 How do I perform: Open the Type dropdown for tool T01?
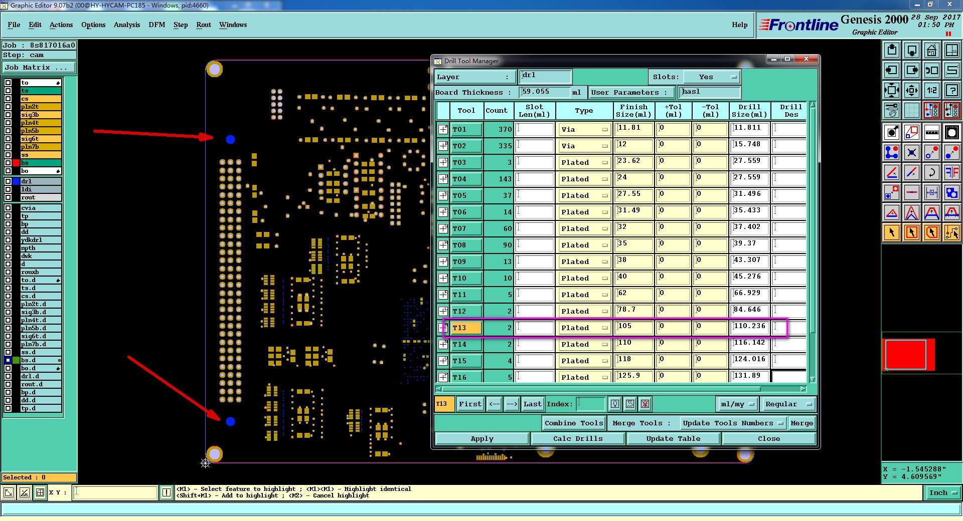coord(584,129)
